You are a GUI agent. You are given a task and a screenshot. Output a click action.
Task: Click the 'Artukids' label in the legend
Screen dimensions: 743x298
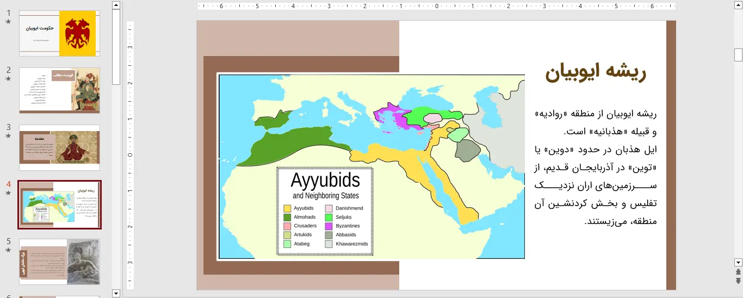pyautogui.click(x=303, y=235)
